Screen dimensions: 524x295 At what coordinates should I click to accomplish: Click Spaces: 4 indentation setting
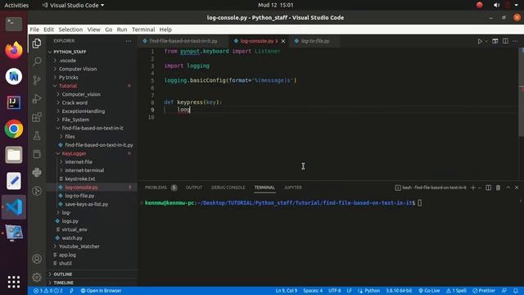313,291
